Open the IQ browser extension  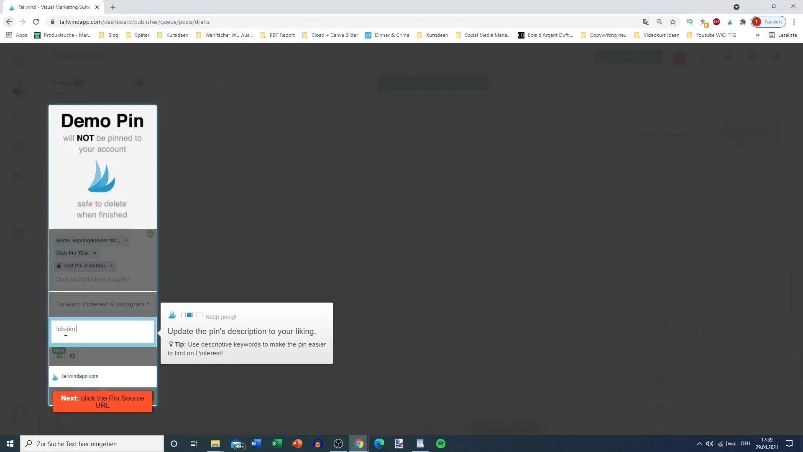click(x=690, y=22)
